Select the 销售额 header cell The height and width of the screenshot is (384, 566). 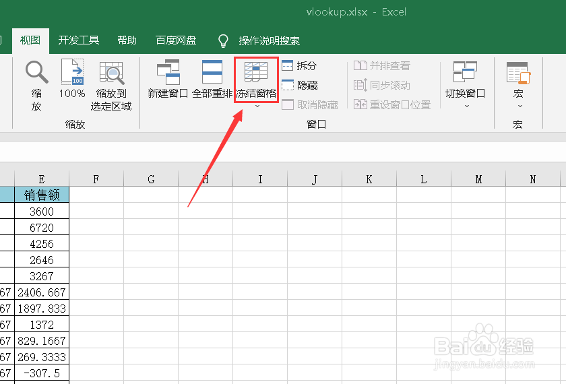42,195
